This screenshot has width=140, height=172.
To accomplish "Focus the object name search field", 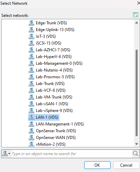I will tap(72, 154).
